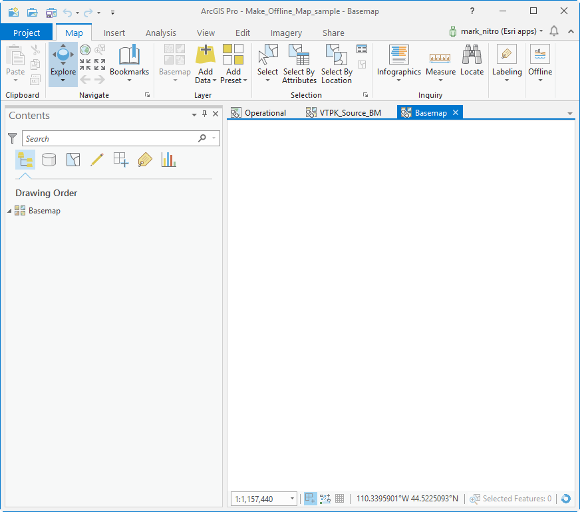
Task: Click Fixed Zoom In arrows icon
Action: click(85, 64)
